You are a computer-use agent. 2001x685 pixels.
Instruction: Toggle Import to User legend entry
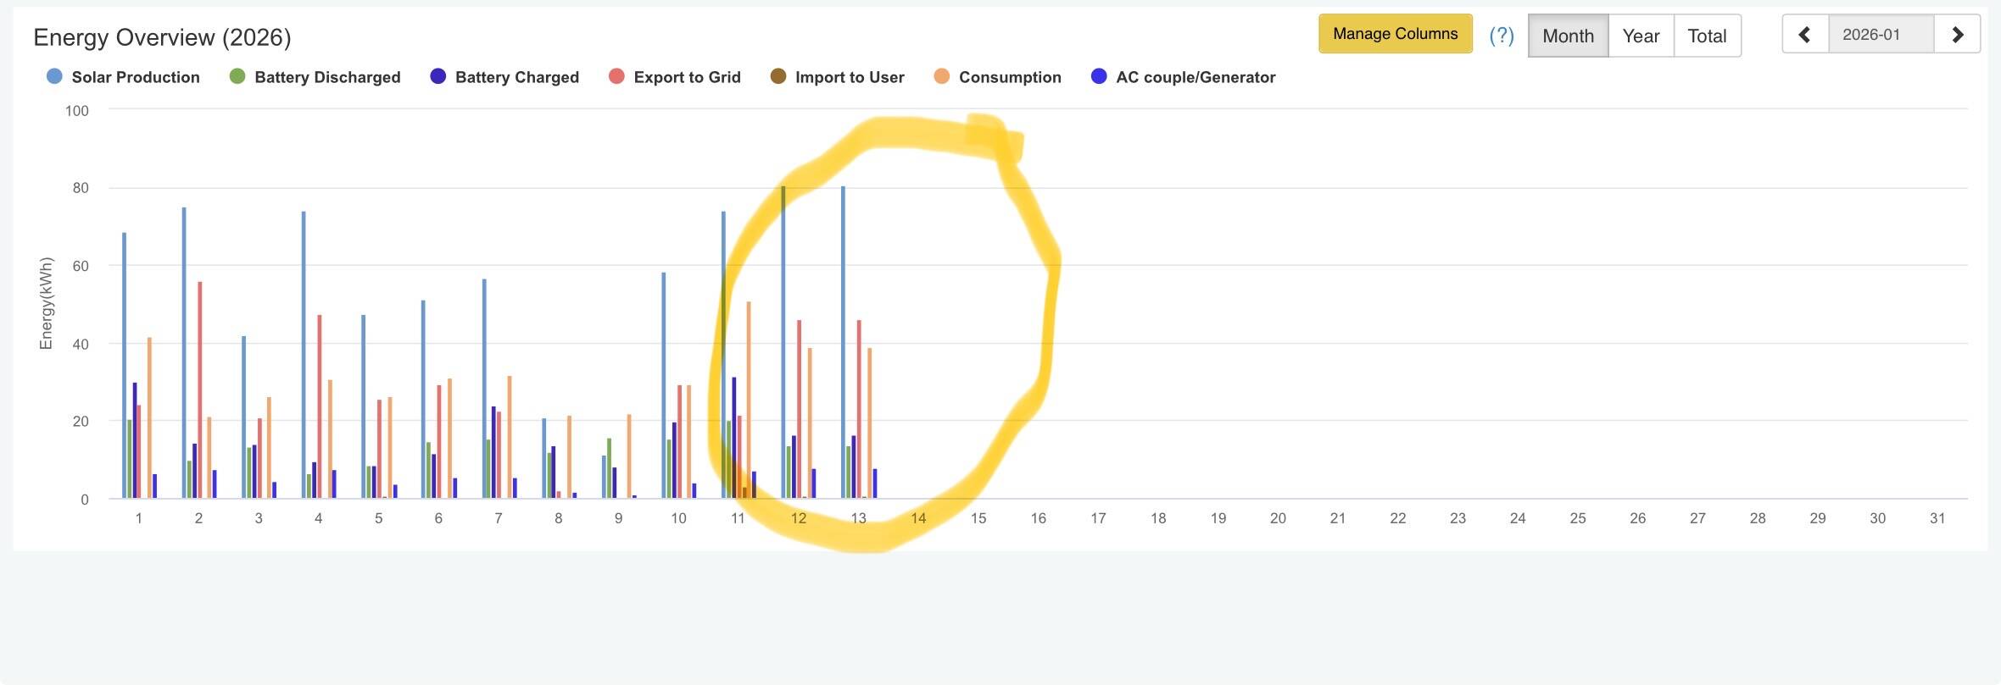point(838,77)
